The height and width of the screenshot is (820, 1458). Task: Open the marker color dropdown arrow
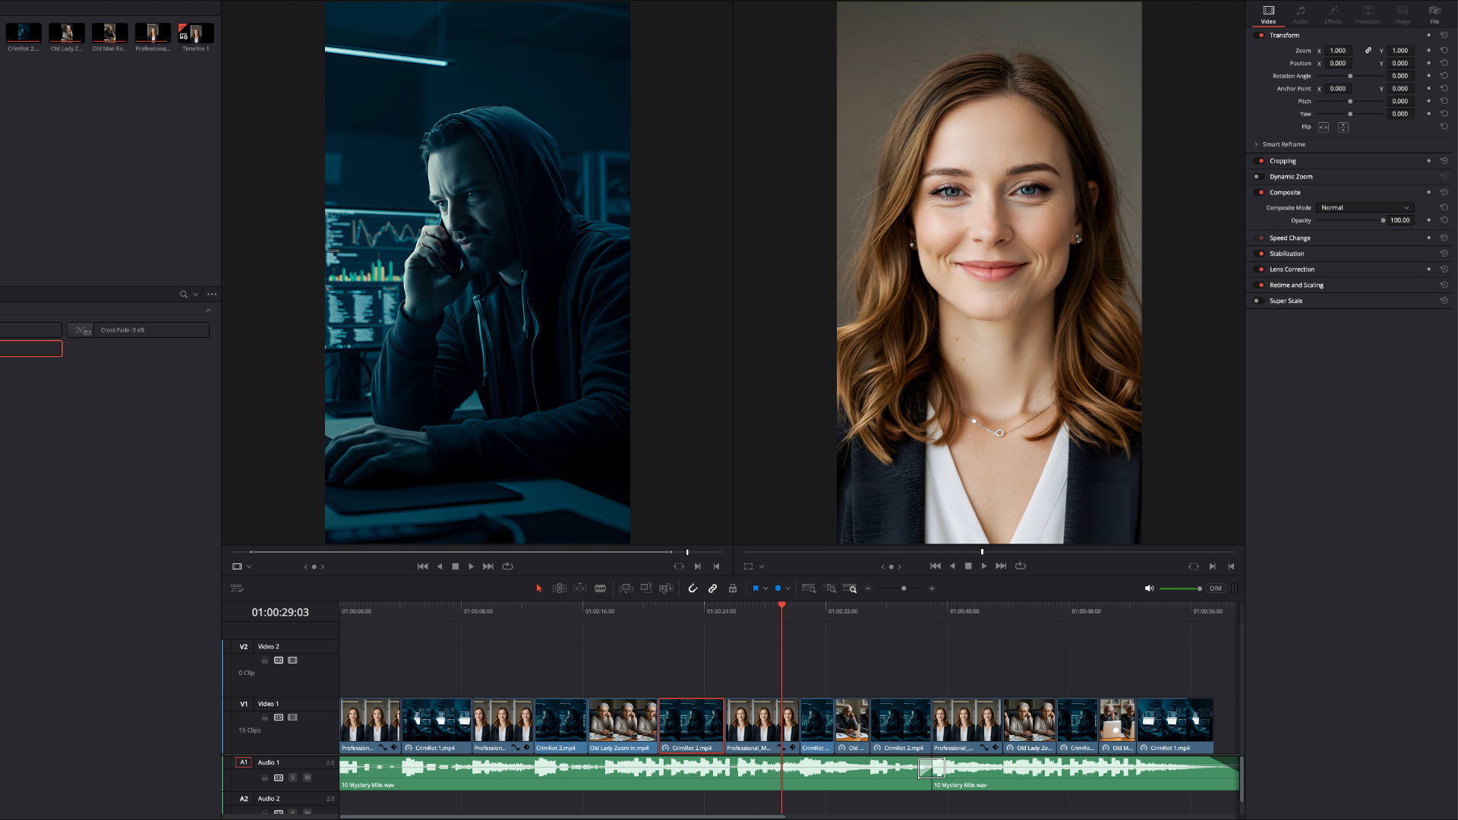pyautogui.click(x=788, y=588)
